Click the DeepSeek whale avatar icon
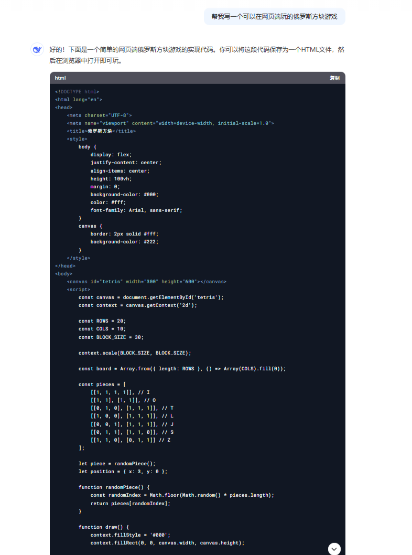The image size is (412, 555). click(37, 49)
